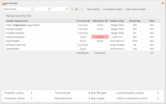Click the Ráfordított idő column header

pyautogui.click(x=100, y=21)
